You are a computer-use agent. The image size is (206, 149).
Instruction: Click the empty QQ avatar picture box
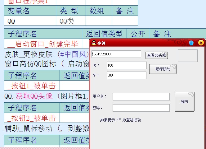click(188, 56)
